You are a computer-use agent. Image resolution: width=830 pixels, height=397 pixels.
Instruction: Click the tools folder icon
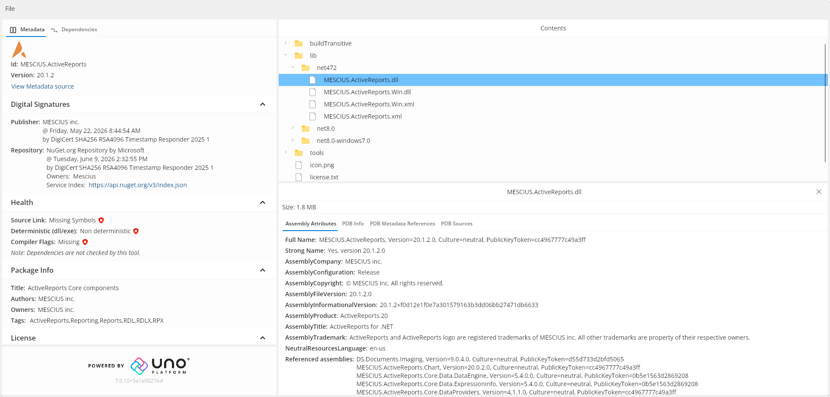click(x=299, y=153)
